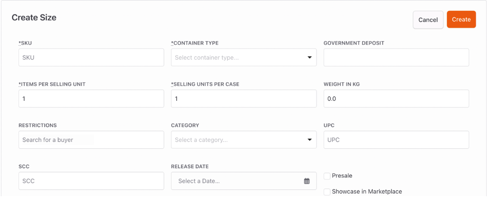
Task: Click the caret arrow in Container Type
Action: [x=309, y=57]
